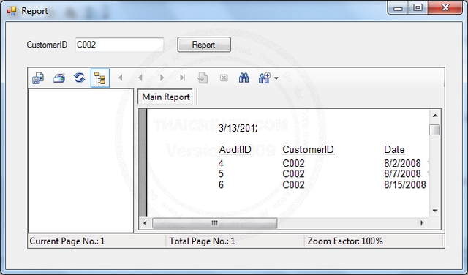The height and width of the screenshot is (275, 468).
Task: Click the date 8/7/2008
Action: pos(402,174)
